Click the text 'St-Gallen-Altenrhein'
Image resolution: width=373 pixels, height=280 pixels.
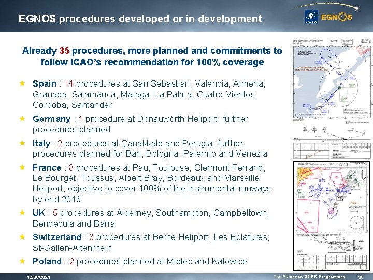[x=73, y=248]
